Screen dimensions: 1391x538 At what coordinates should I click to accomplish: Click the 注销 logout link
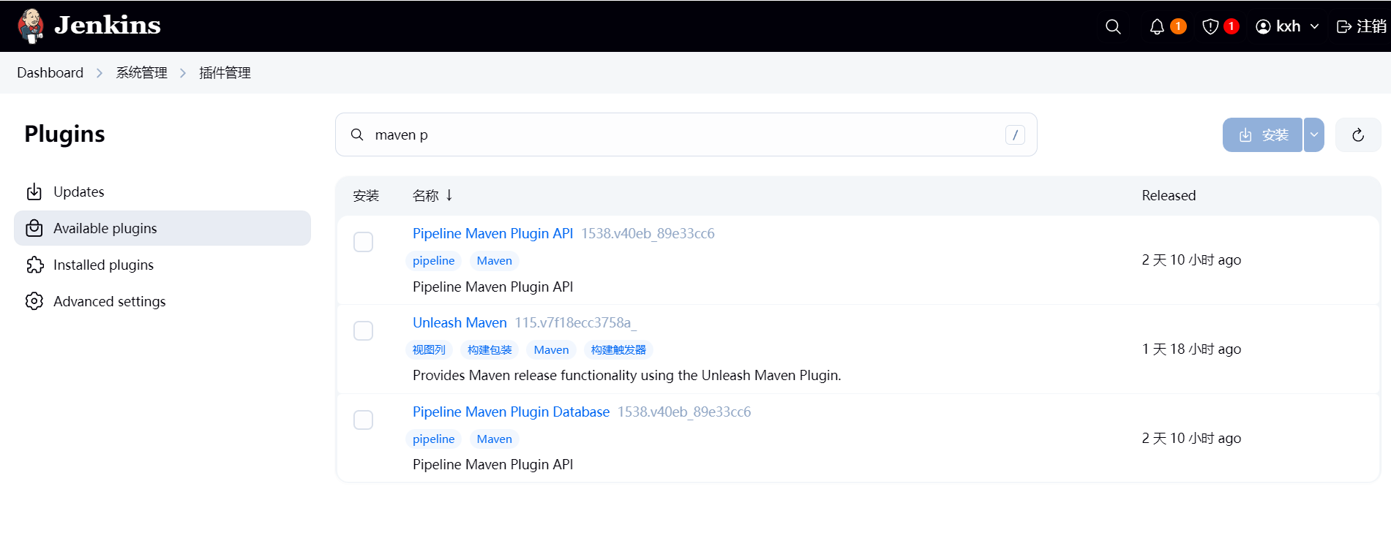pos(1362,26)
